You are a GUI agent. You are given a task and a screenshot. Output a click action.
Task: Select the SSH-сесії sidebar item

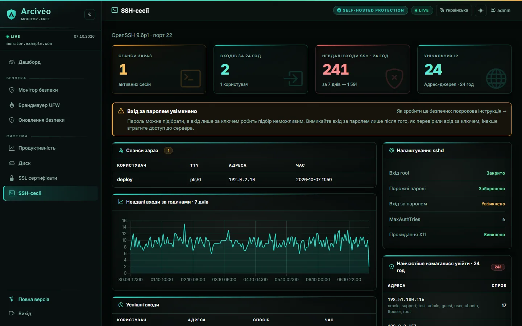(50, 193)
